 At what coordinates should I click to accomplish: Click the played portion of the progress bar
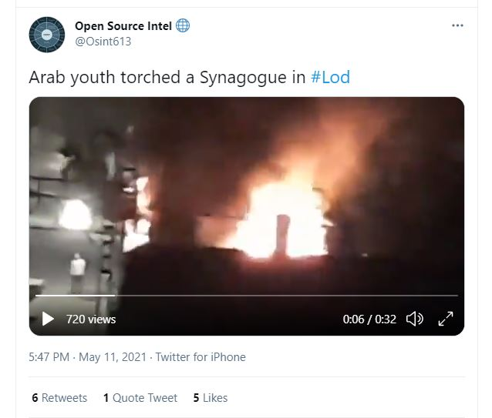75,296
